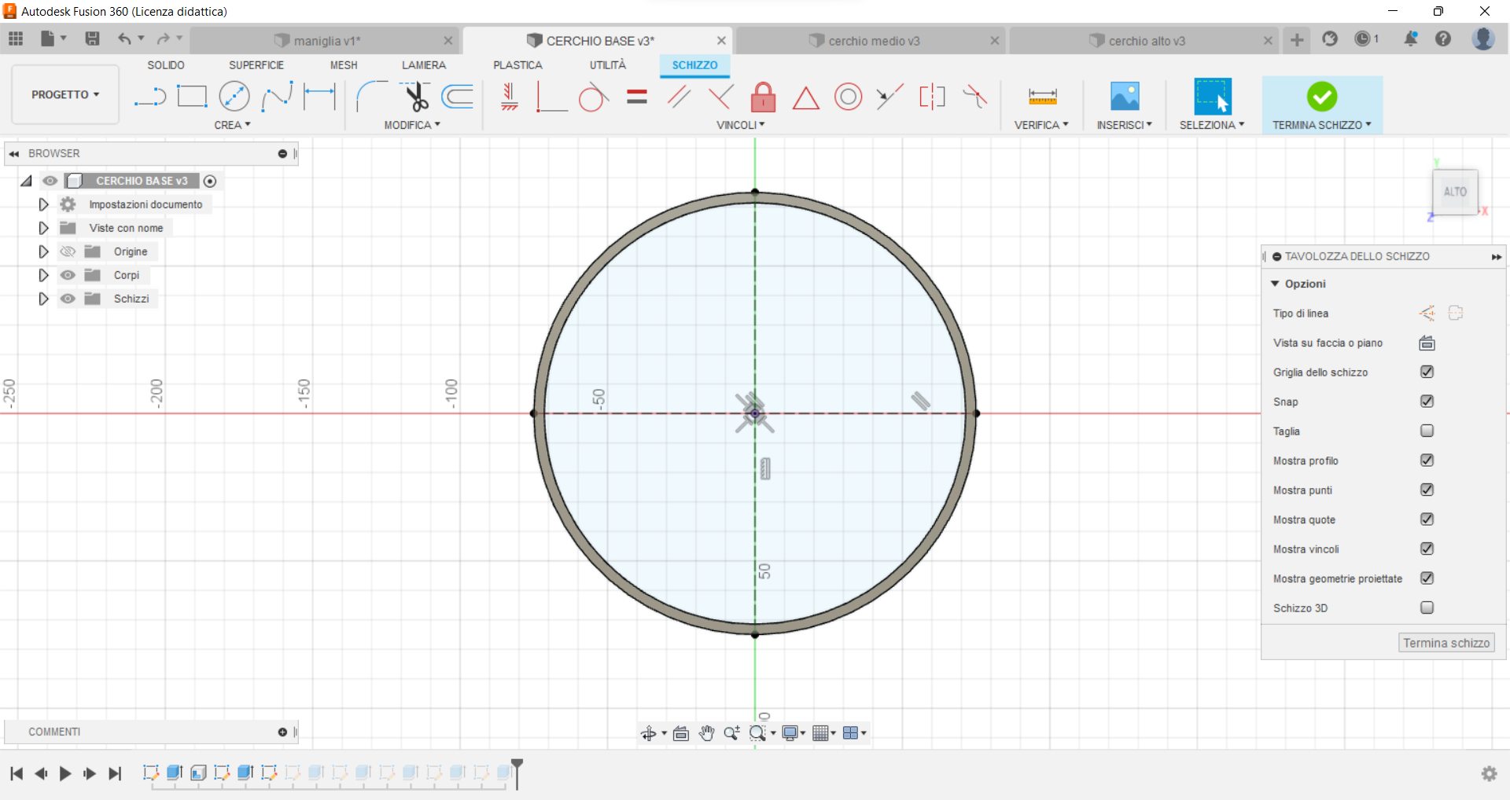Activate the Pan hand icon in navigation bar
Screen dimensions: 1510x800
point(706,732)
